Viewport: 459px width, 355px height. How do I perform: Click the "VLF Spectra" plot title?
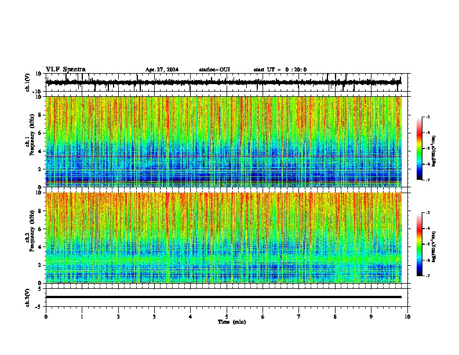pos(65,69)
